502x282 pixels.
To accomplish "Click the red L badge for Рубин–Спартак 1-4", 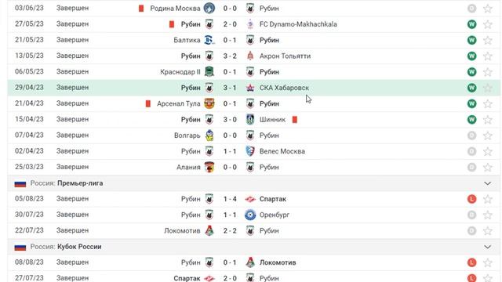I will coord(471,199).
